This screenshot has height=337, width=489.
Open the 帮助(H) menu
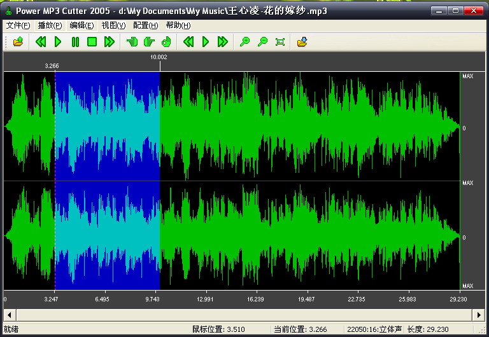click(x=178, y=25)
